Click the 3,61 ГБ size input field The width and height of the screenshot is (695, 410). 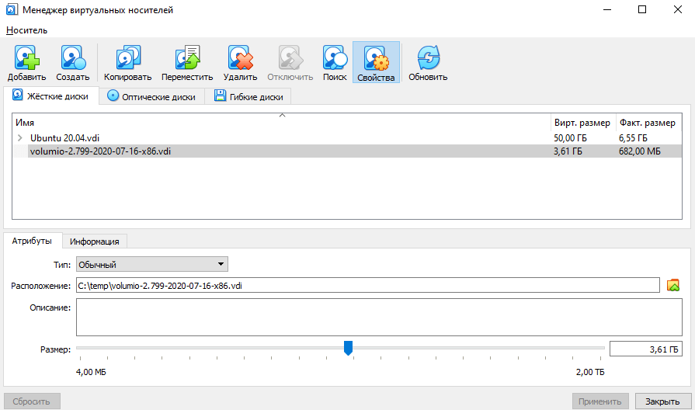(646, 349)
